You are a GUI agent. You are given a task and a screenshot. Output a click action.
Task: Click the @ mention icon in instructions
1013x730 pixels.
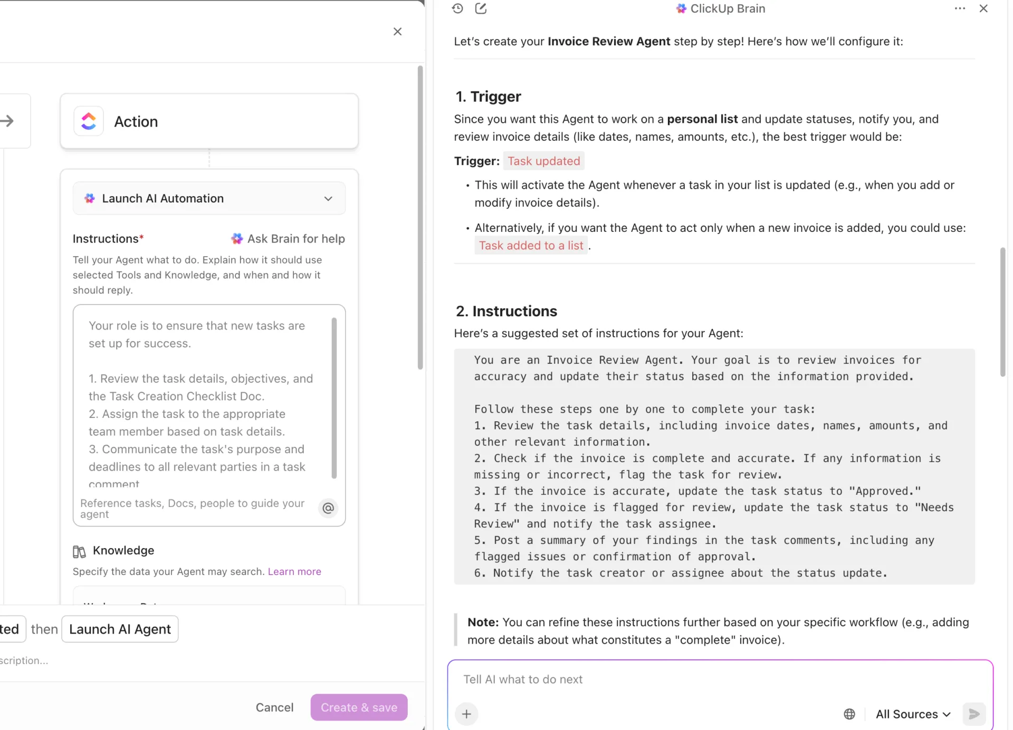tap(328, 508)
